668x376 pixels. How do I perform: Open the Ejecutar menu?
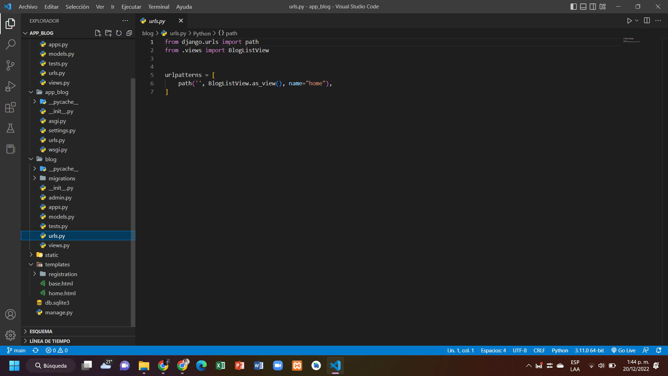click(x=131, y=7)
